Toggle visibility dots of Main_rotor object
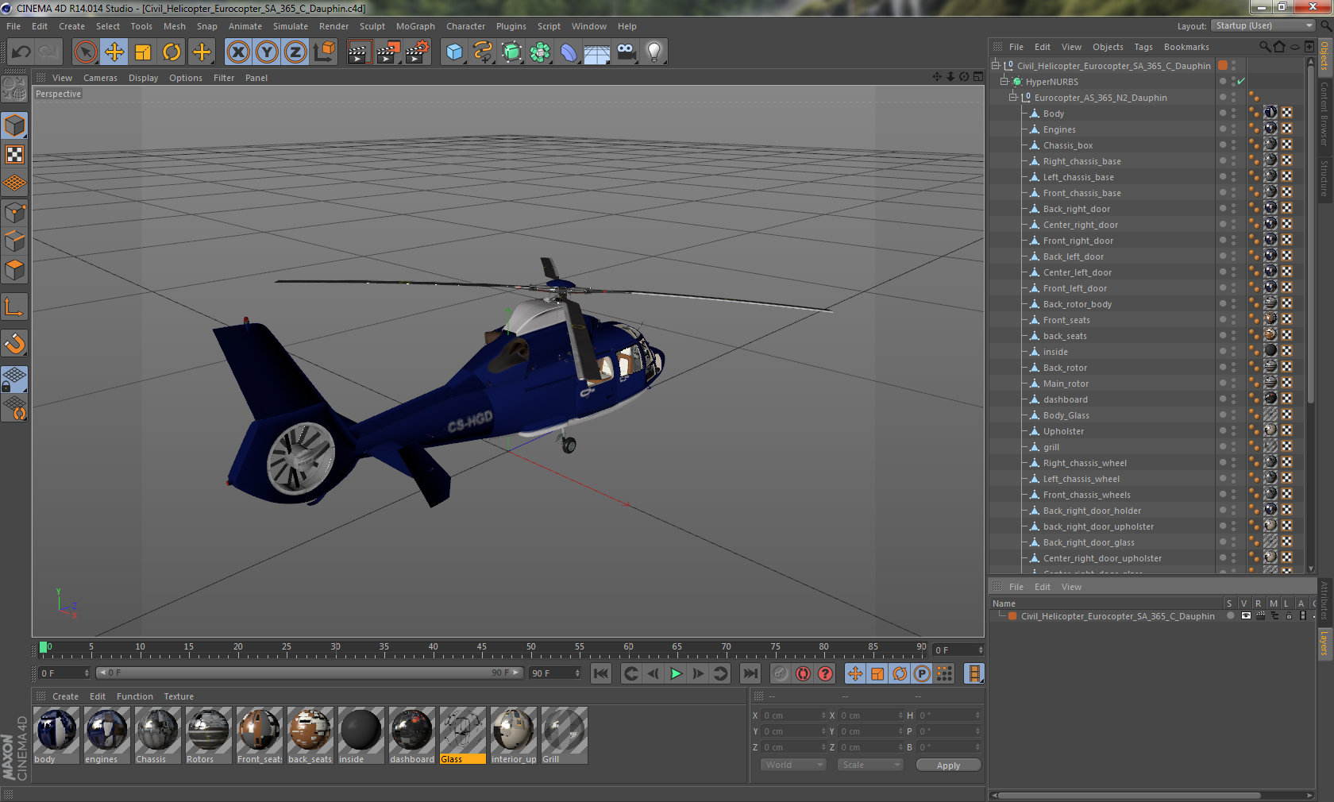 point(1233,384)
